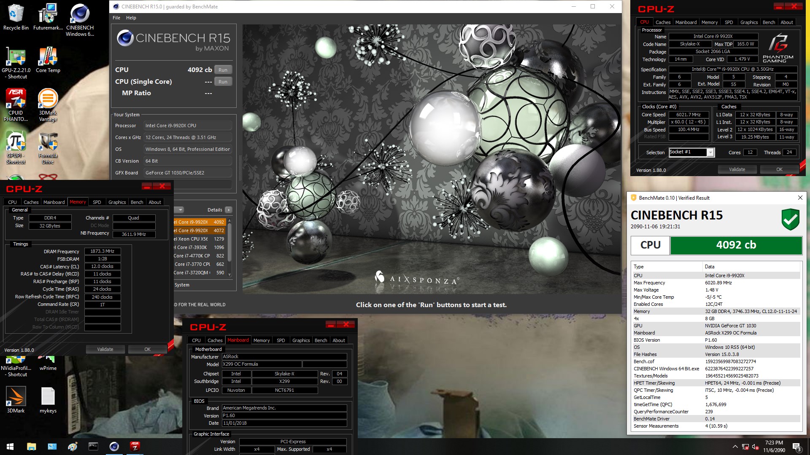Open Formula Drive desktop icon
The width and height of the screenshot is (810, 455).
[48, 147]
